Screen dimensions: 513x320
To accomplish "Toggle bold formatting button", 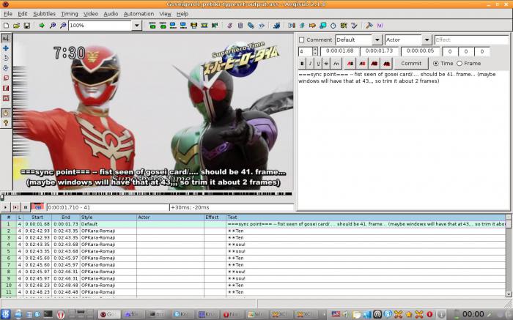I will 302,64.
